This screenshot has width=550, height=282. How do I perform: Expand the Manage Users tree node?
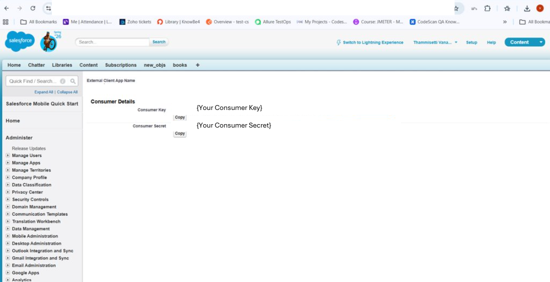[8, 155]
